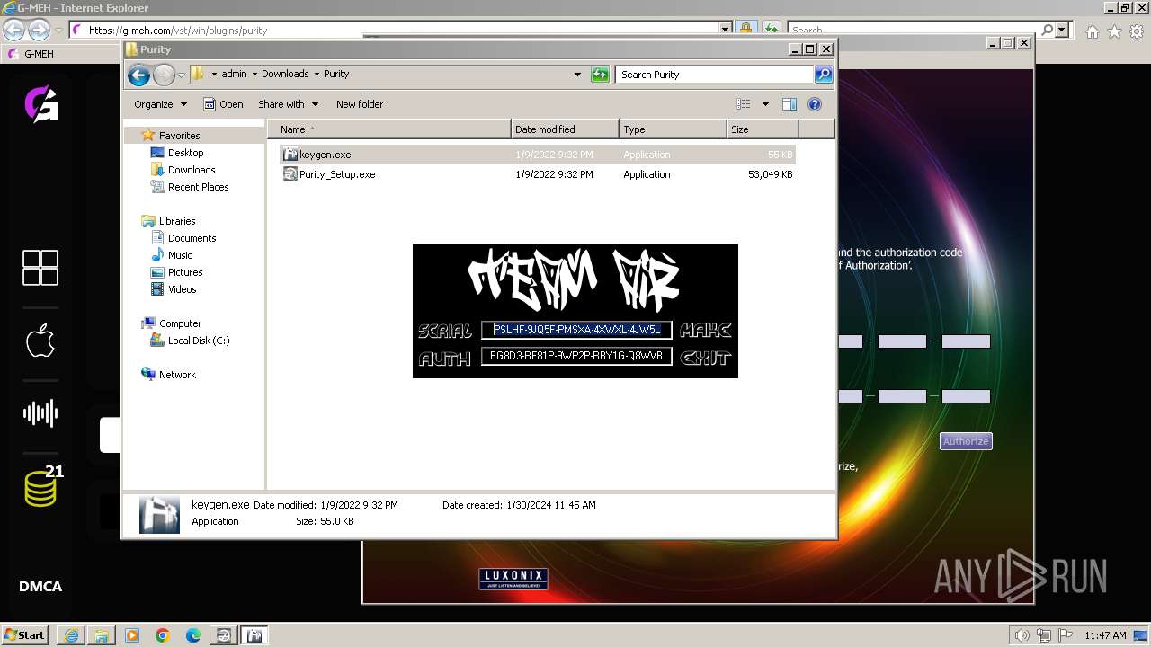
Task: Click the DMCA link in sidebar
Action: click(x=40, y=587)
